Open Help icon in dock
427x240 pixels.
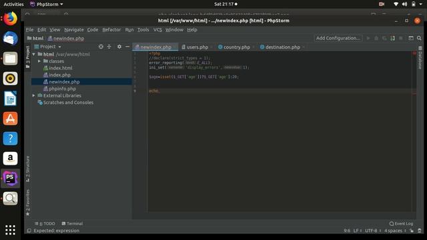(11, 138)
